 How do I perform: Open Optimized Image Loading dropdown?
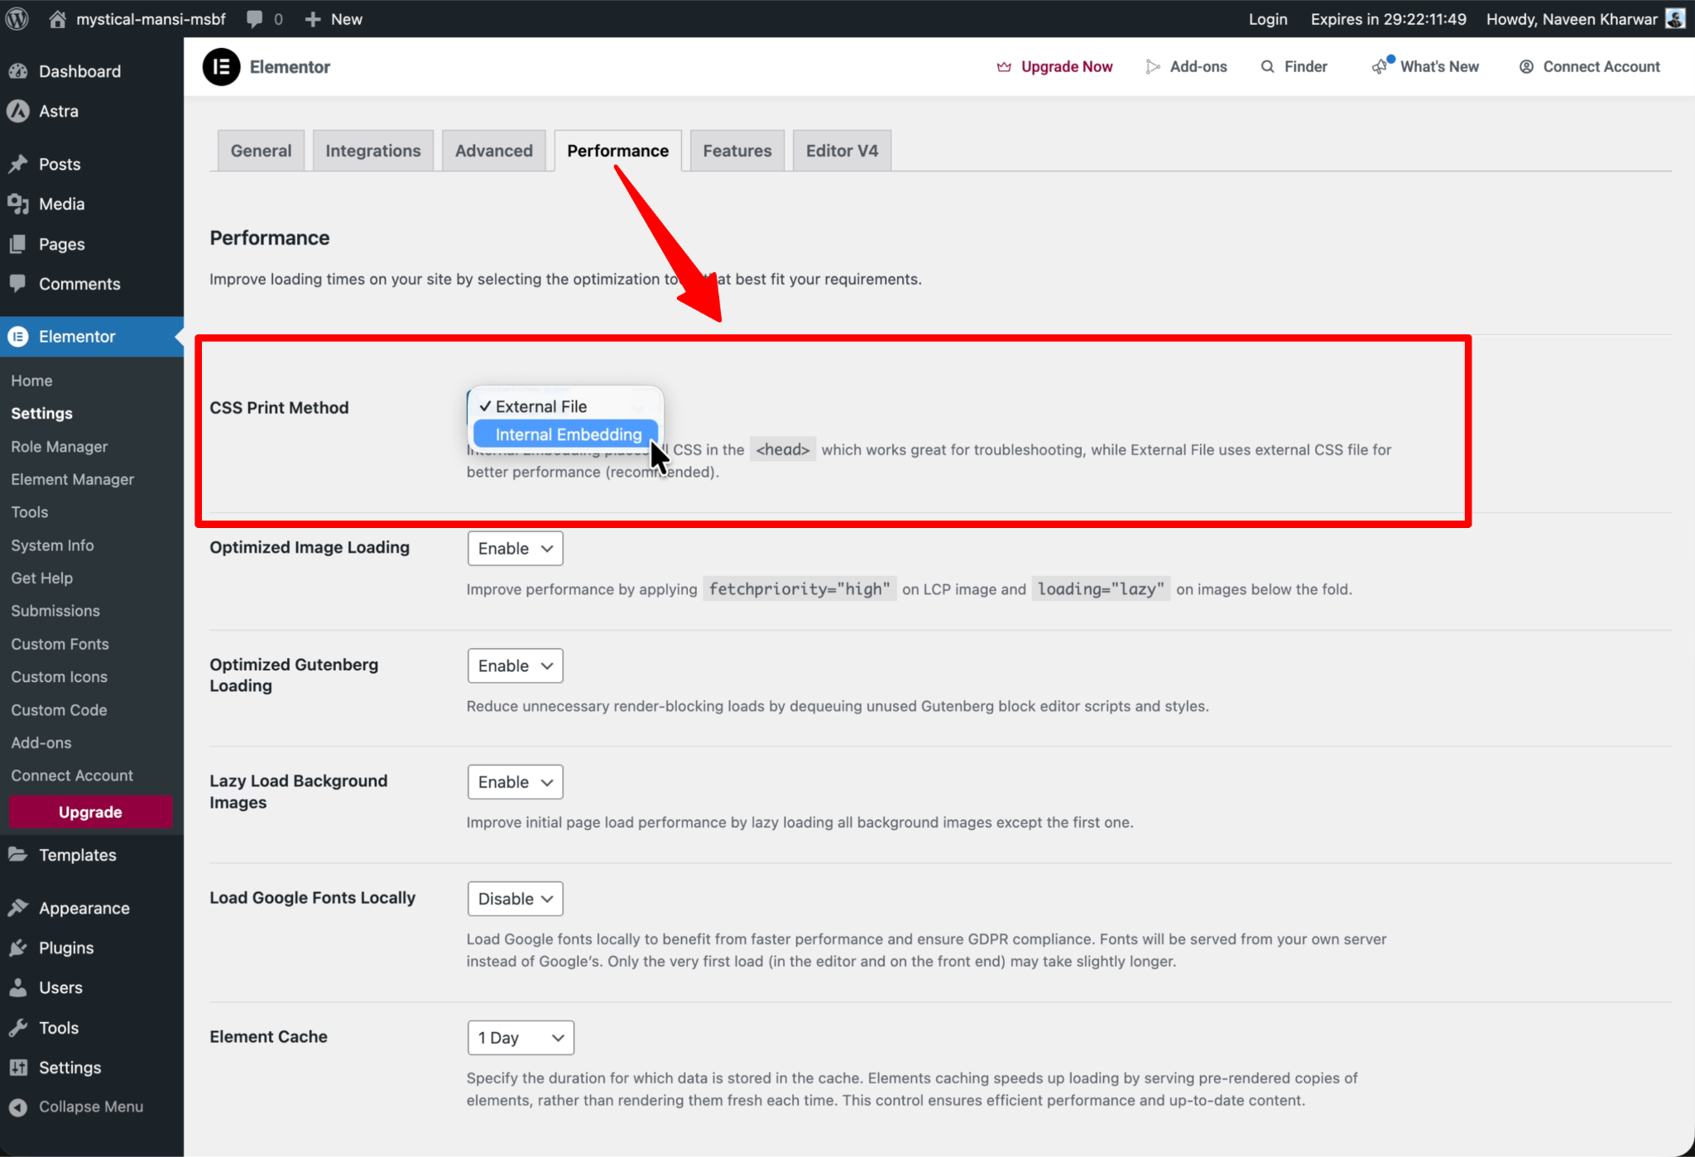[515, 549]
